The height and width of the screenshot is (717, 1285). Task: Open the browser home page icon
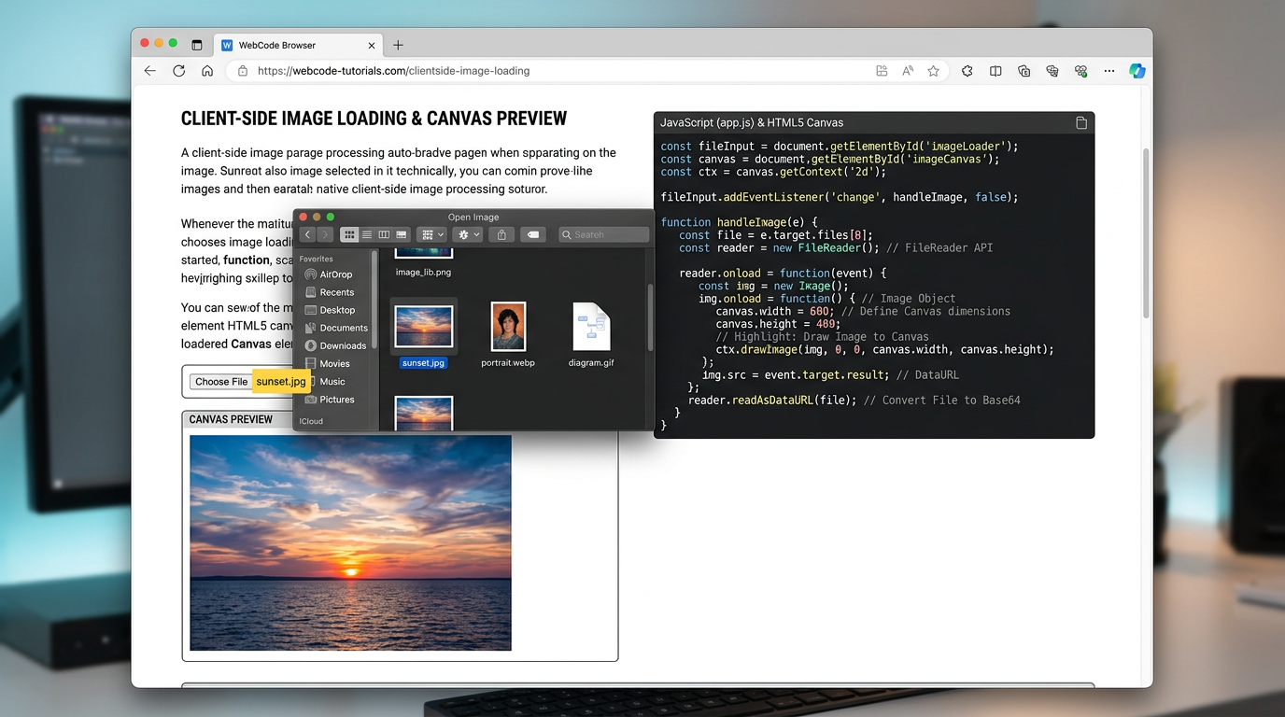click(207, 71)
